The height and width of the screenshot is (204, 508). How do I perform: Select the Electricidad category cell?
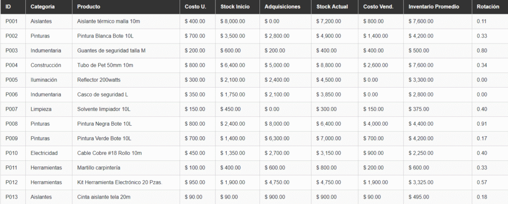pyautogui.click(x=44, y=153)
